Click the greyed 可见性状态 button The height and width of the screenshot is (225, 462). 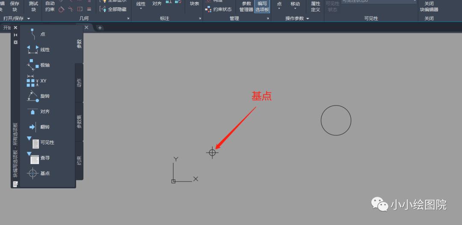[x=332, y=6]
